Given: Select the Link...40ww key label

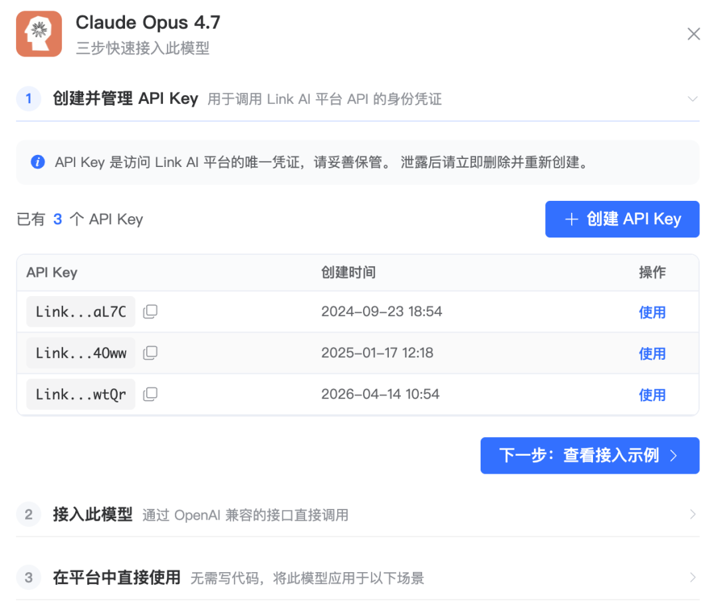Looking at the screenshot, I should [80, 353].
